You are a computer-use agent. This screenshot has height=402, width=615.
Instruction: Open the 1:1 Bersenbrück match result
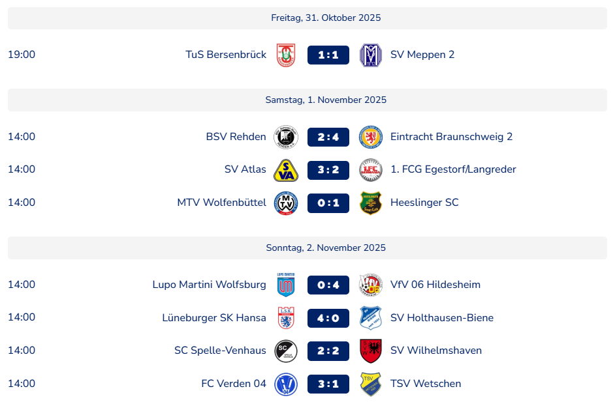point(328,55)
